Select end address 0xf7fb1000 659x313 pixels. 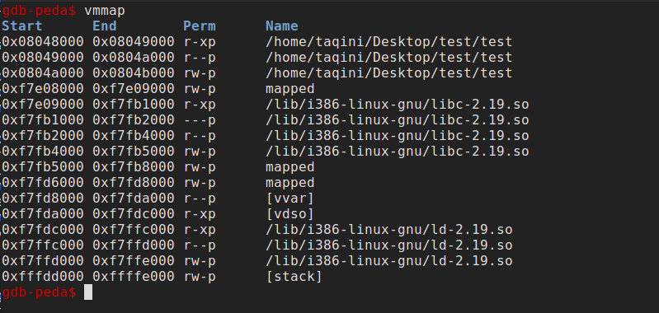pos(134,104)
